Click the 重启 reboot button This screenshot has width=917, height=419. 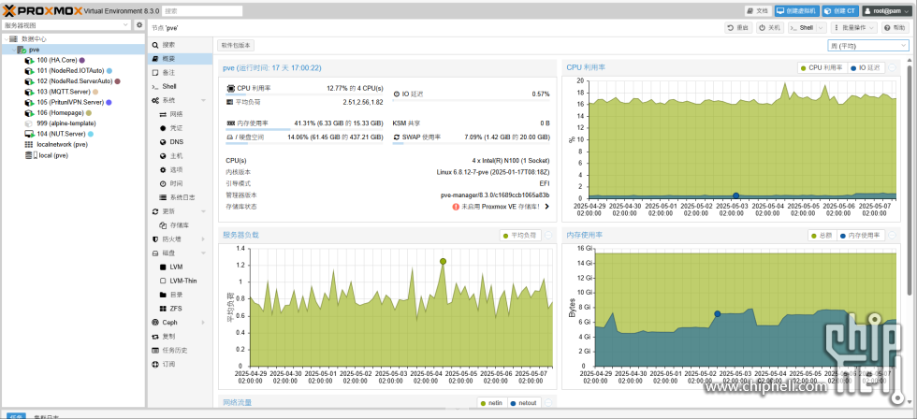point(738,27)
